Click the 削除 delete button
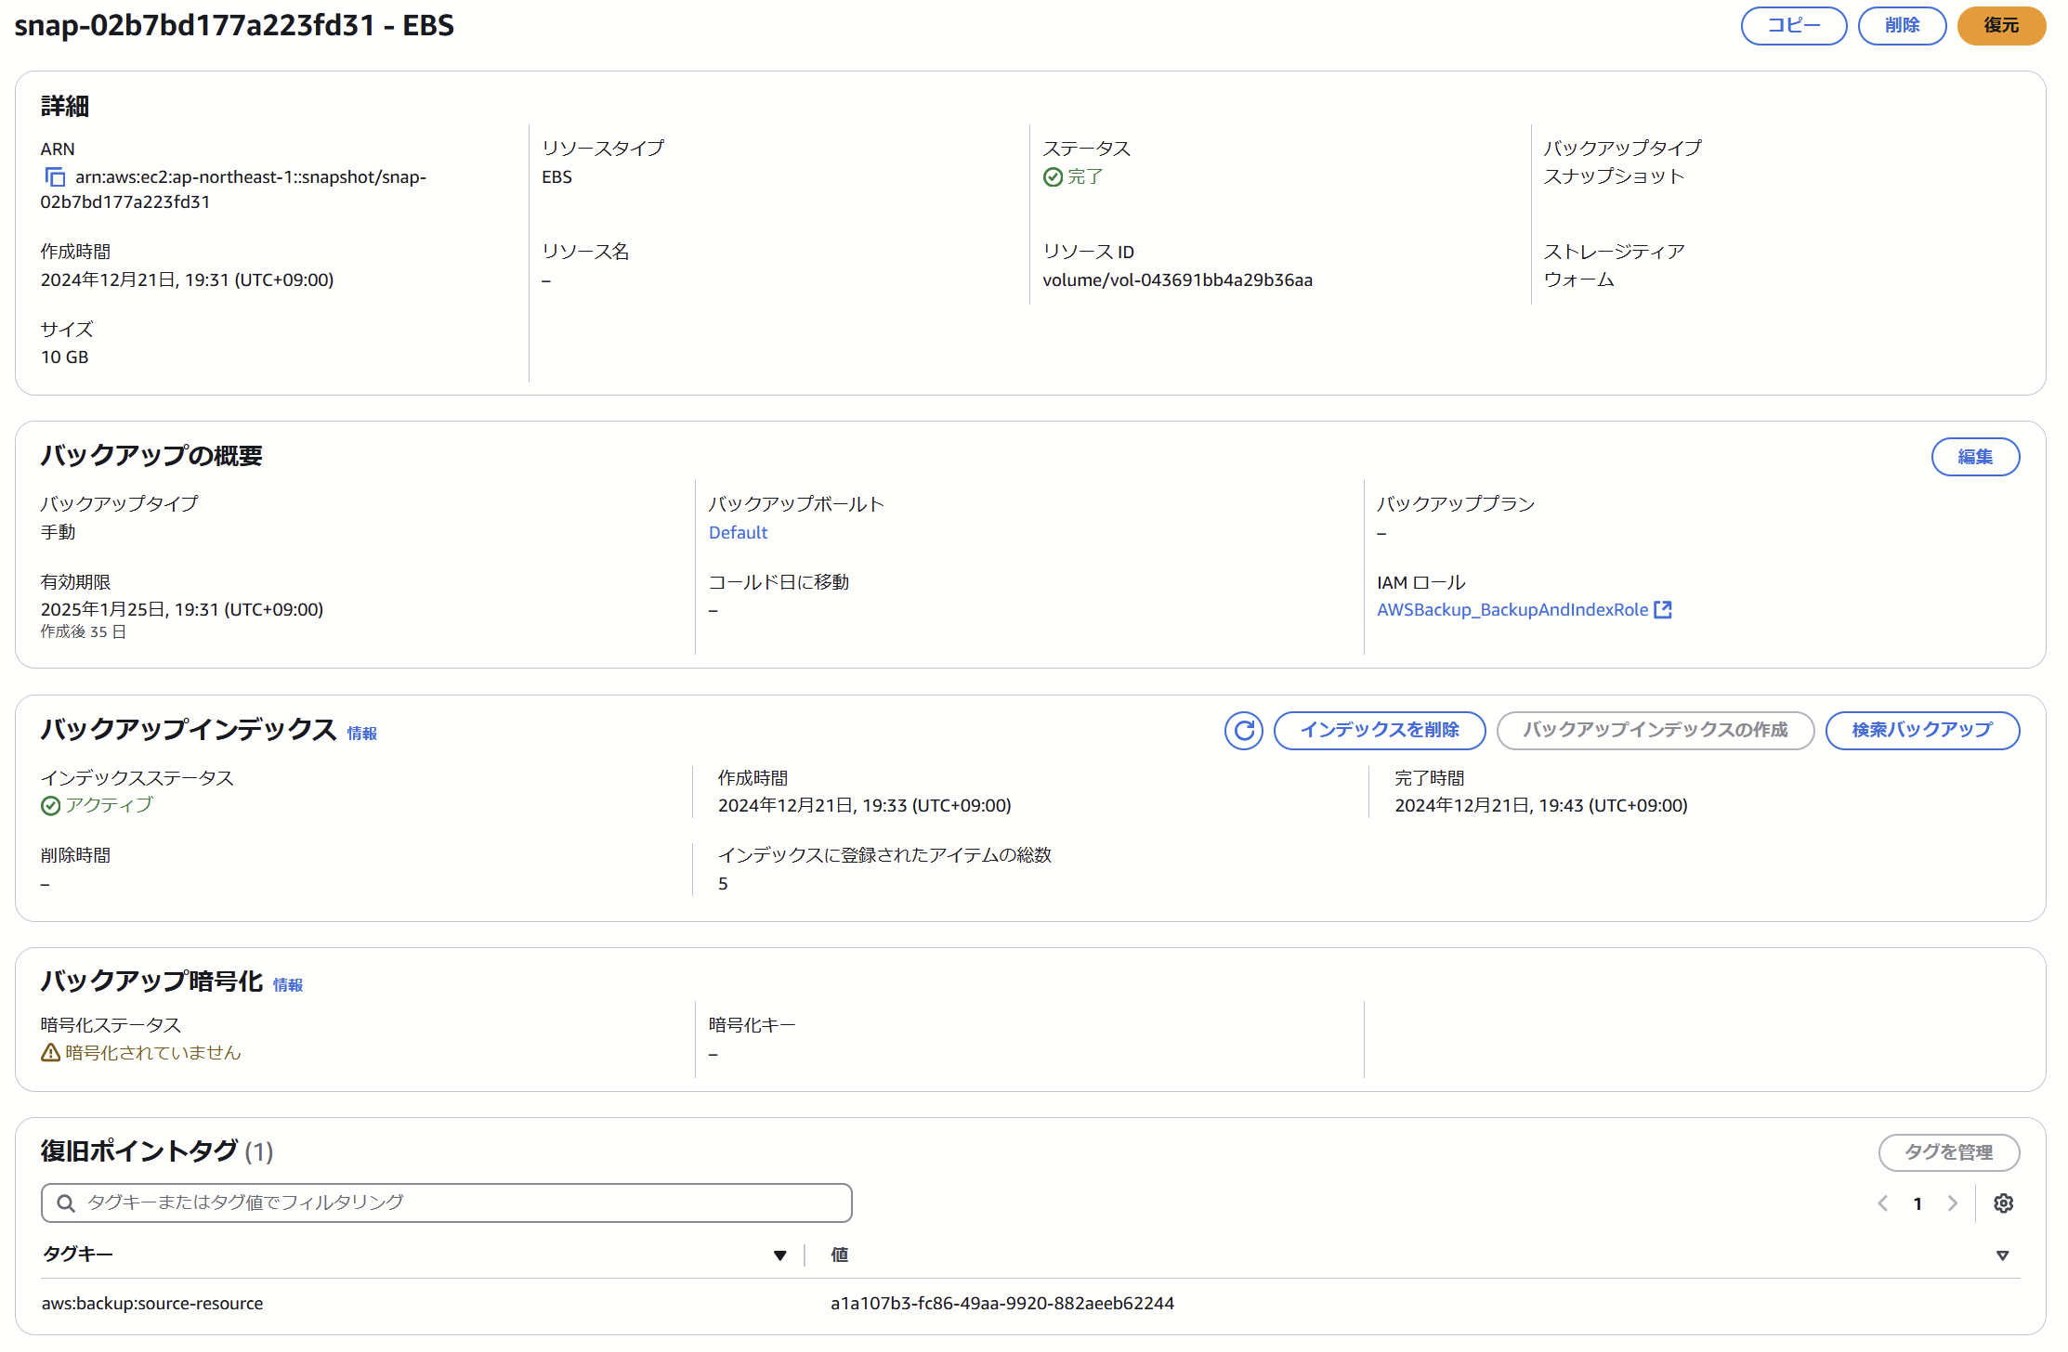The height and width of the screenshot is (1352, 2068). click(1901, 26)
